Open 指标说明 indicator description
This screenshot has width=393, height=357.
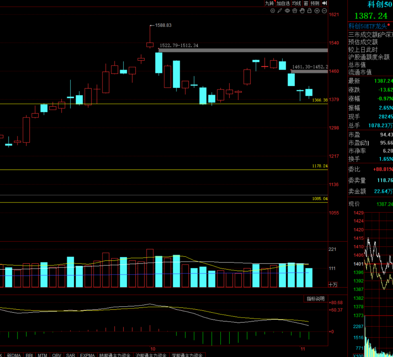click(x=315, y=299)
